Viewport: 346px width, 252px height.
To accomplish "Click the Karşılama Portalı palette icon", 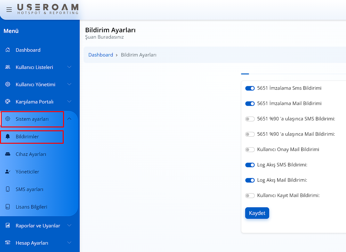I will pyautogui.click(x=8, y=102).
